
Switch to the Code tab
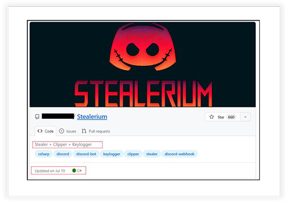[x=45, y=131]
